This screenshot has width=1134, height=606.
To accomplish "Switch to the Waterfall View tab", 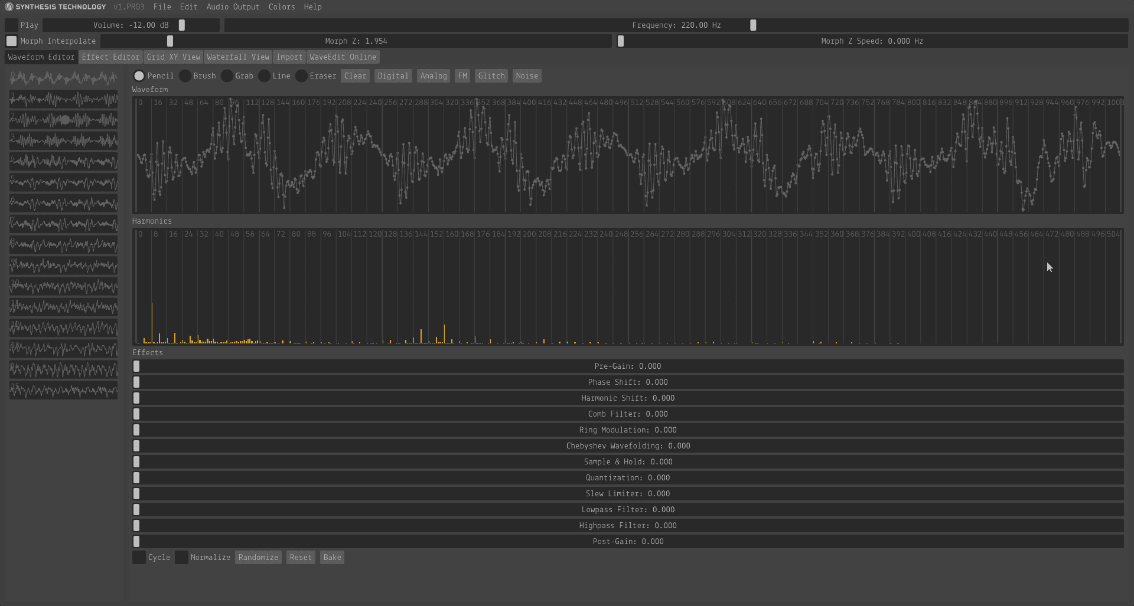I will [238, 57].
